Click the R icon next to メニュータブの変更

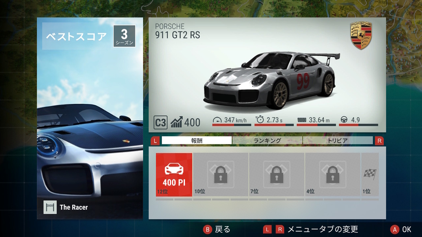coord(280,229)
